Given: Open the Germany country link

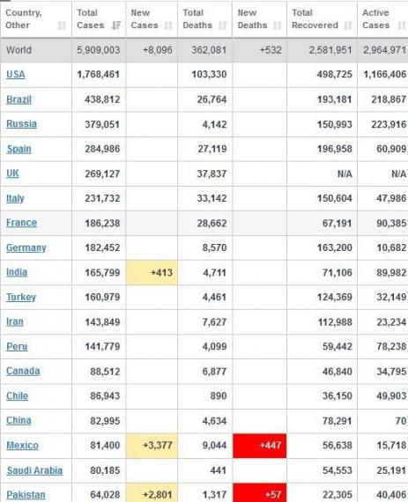Looking at the screenshot, I should [x=26, y=247].
